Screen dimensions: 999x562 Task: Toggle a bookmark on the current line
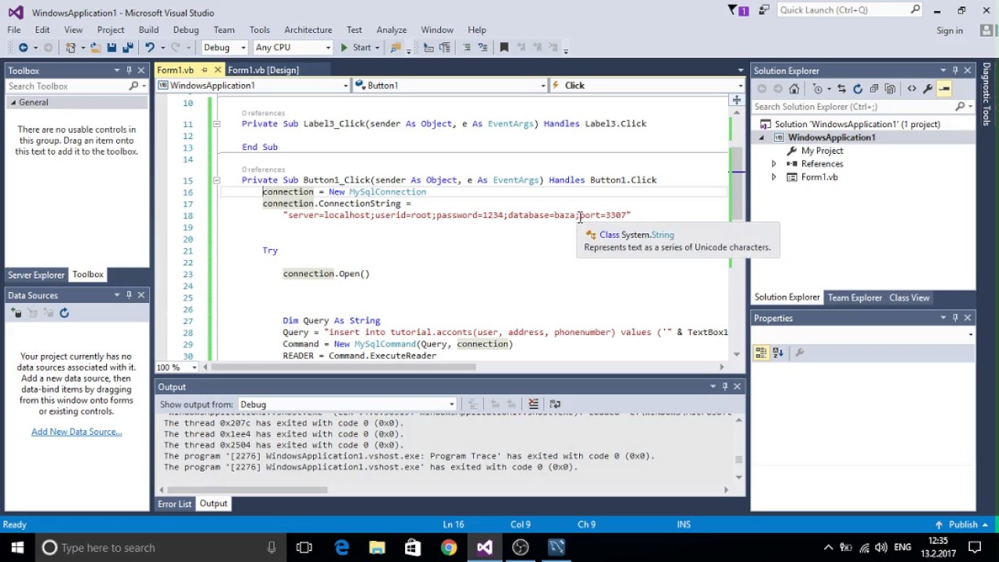click(504, 48)
